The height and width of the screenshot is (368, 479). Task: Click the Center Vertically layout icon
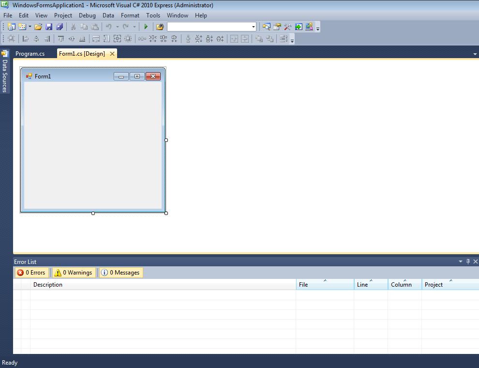click(x=245, y=39)
